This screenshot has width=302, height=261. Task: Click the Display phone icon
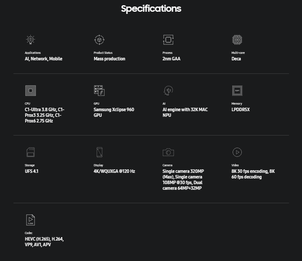tap(99, 152)
